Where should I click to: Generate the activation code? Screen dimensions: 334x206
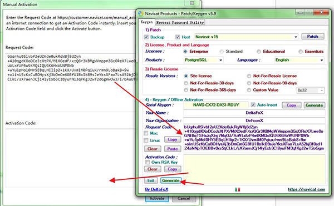point(171,180)
